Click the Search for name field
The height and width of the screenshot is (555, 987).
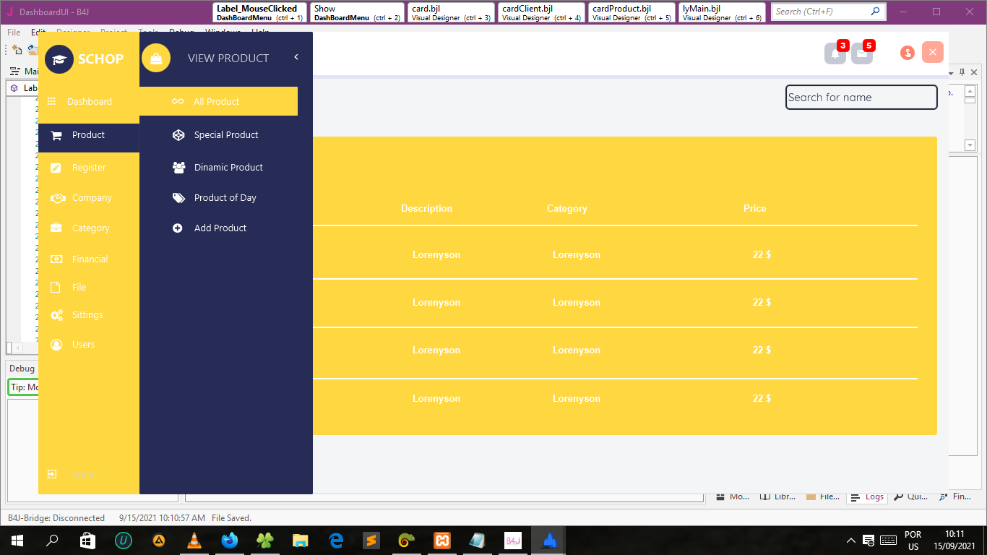coord(861,98)
